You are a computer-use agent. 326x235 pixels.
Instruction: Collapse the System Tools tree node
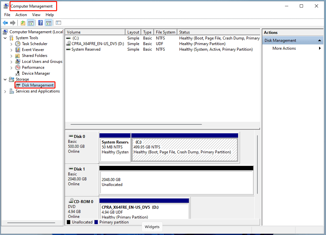coord(5,38)
